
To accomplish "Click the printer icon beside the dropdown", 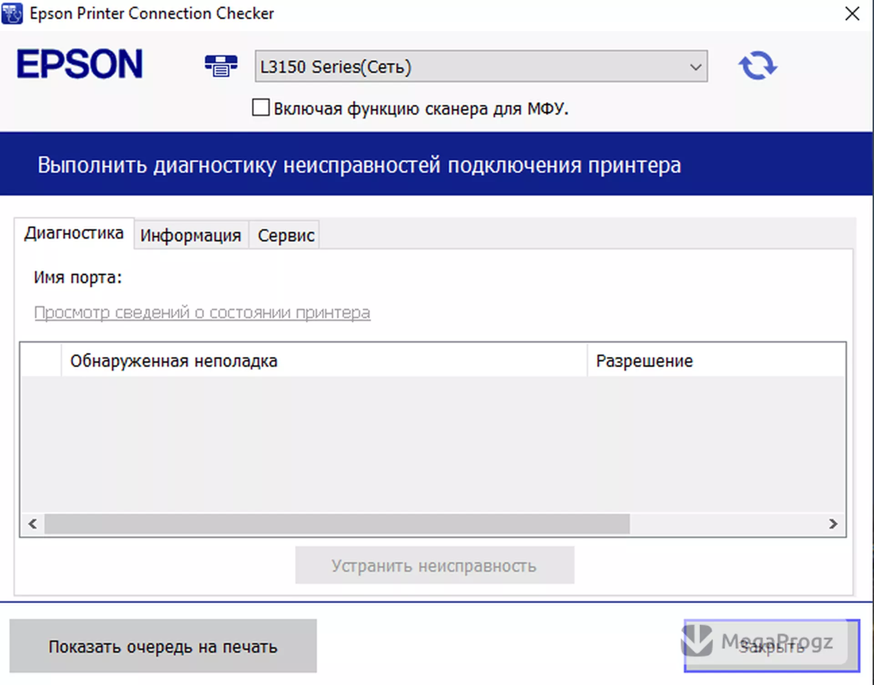I will coord(221,66).
